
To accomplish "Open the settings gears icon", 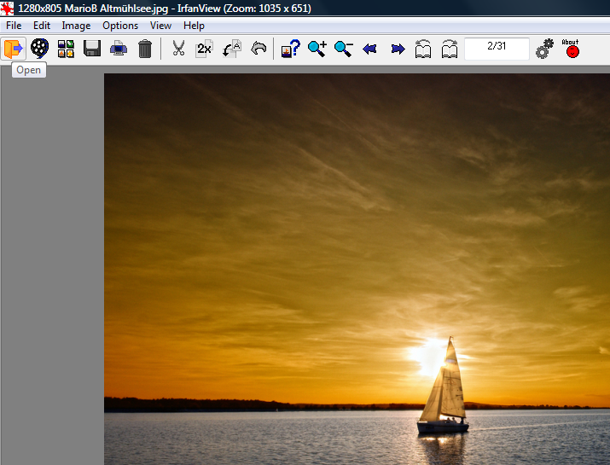I will pos(544,49).
